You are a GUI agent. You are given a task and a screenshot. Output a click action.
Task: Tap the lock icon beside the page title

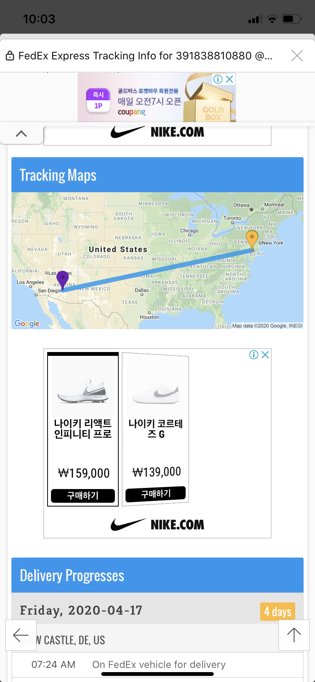tap(10, 56)
